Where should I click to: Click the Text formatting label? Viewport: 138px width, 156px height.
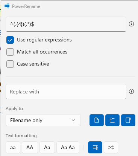coord(21,136)
